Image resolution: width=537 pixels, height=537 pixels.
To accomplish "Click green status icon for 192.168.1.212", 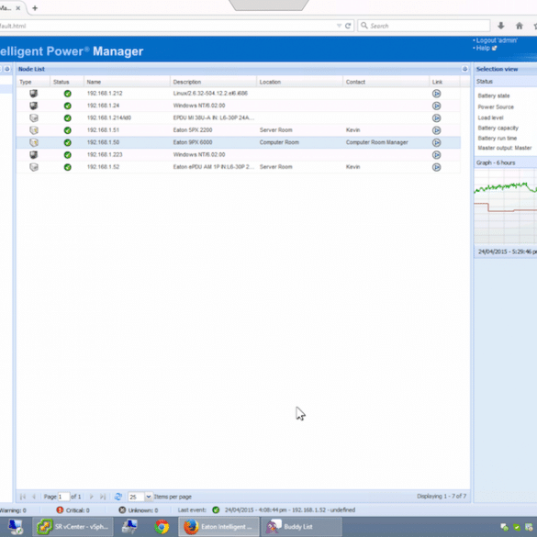I will point(67,94).
